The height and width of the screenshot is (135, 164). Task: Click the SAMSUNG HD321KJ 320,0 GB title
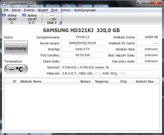click(x=81, y=30)
